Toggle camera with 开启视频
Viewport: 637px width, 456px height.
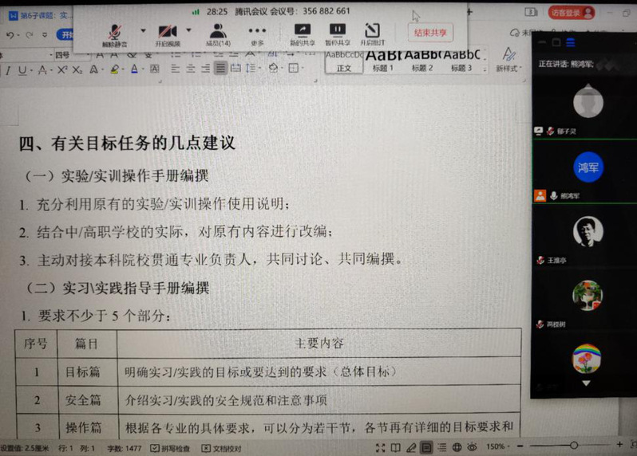click(x=168, y=33)
